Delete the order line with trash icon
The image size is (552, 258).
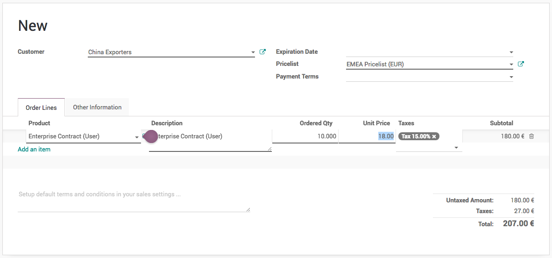531,136
